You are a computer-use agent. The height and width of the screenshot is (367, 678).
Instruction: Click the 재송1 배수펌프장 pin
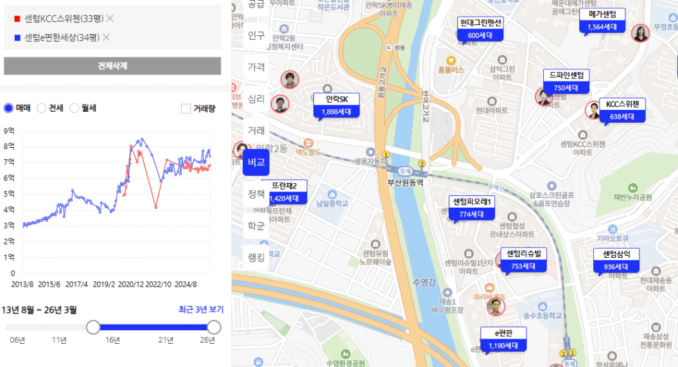[447, 292]
